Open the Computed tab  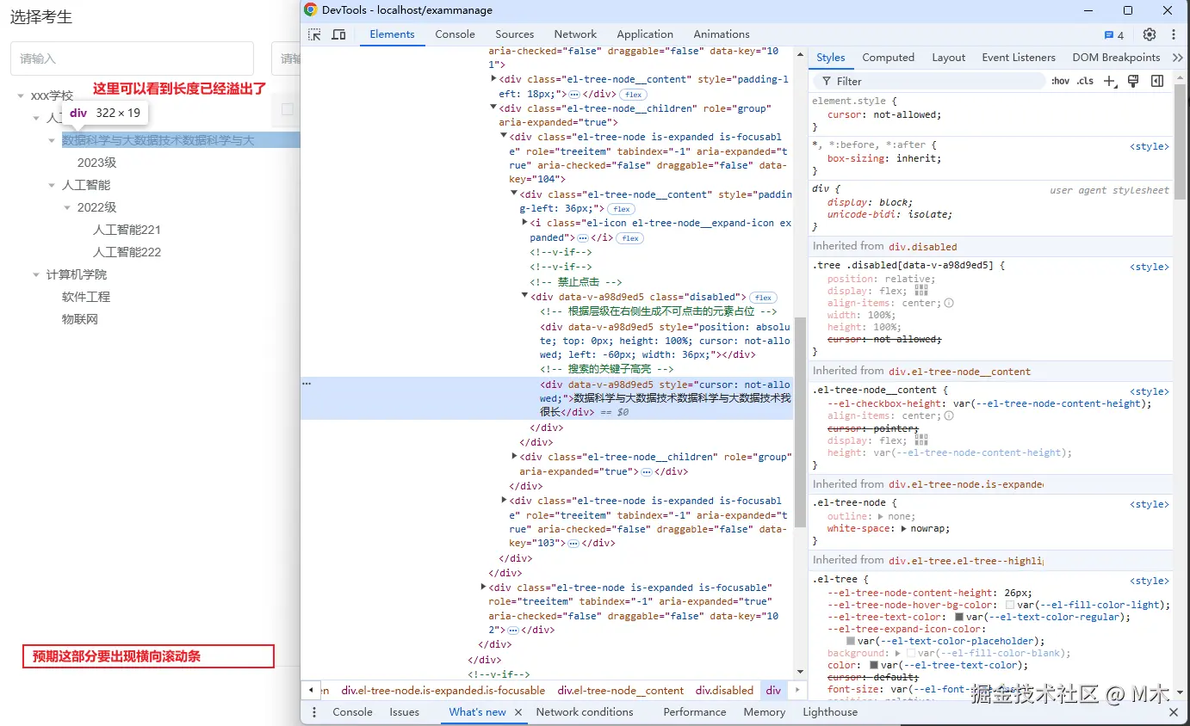pyautogui.click(x=888, y=58)
